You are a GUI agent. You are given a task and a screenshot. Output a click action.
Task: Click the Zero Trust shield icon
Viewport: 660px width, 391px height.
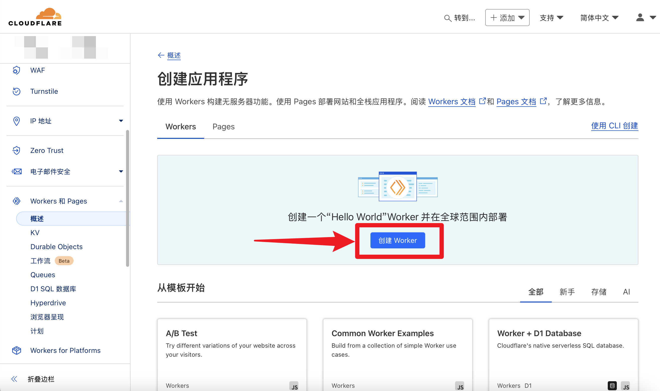pos(16,150)
